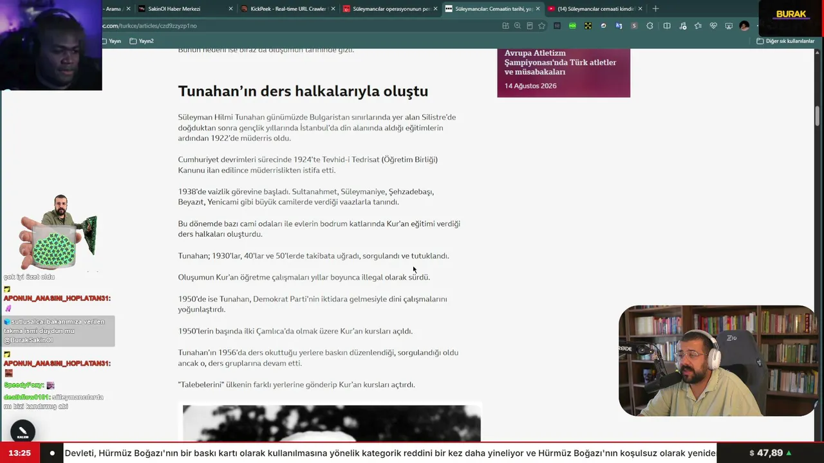Click the paragraph starting Cumhuriyet devrimleri sürecinde
Screen dimensions: 824x463
pyautogui.click(x=308, y=165)
